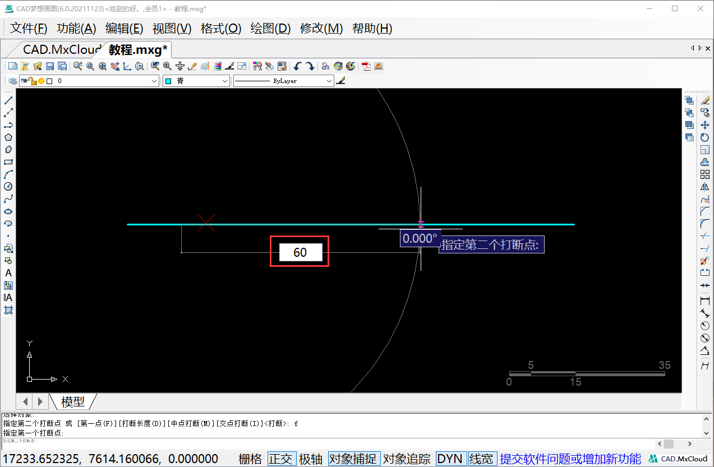Screen dimensions: 714x467
Task: Open the 编辑(E) menu
Action: pos(125,29)
